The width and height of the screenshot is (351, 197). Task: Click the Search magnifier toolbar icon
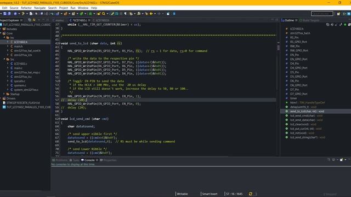point(104,14)
